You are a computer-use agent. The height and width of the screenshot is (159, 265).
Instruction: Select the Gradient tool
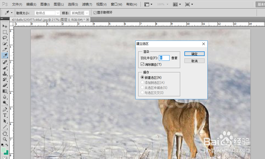pyautogui.click(x=5, y=91)
